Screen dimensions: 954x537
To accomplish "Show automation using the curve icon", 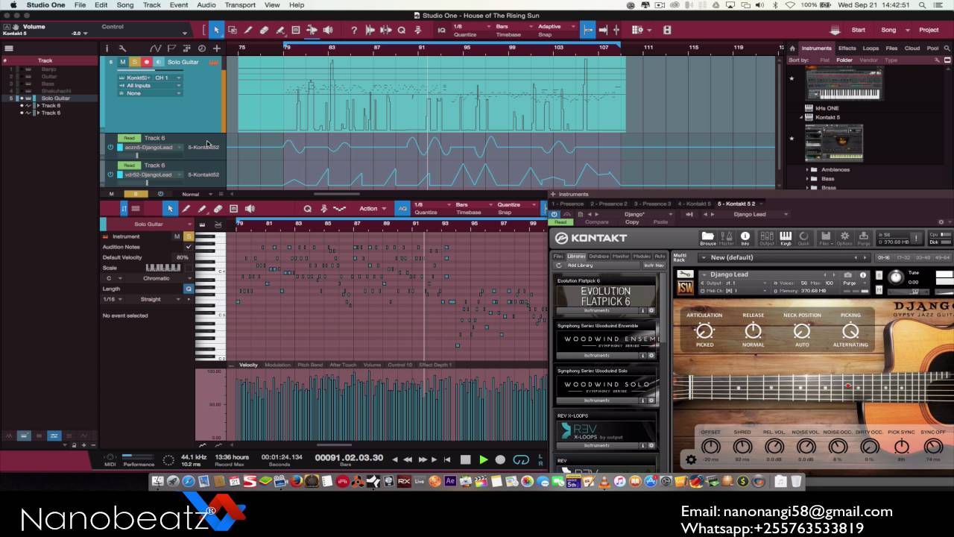I will (155, 48).
